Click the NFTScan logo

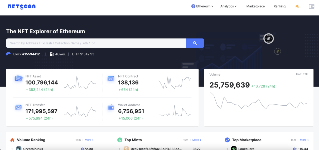[x=22, y=7]
